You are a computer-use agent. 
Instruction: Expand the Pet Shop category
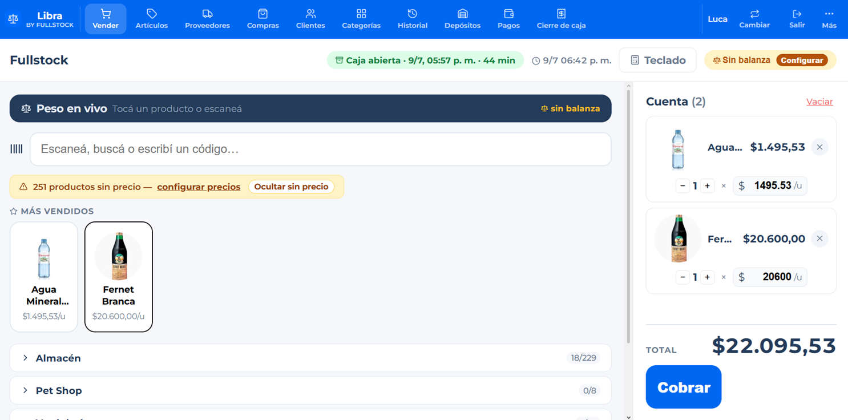coord(310,390)
